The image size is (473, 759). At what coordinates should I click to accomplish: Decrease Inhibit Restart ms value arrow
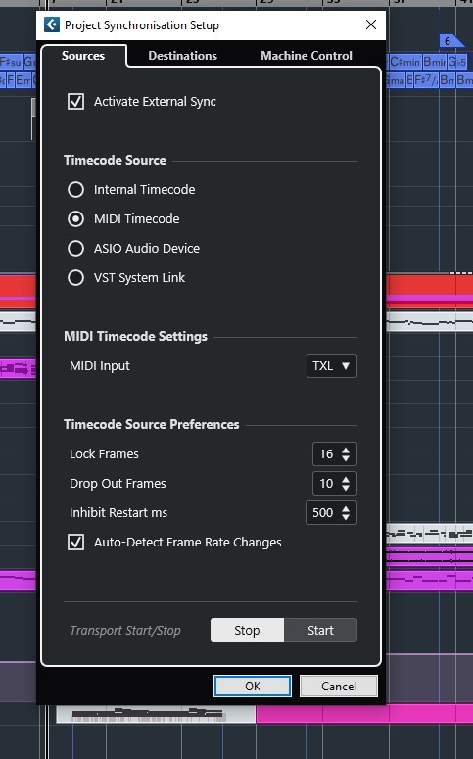click(346, 517)
